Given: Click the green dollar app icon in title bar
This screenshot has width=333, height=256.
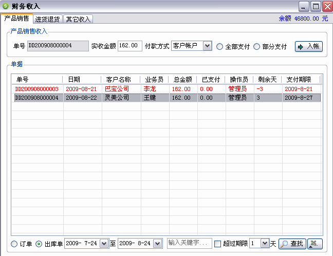Looking at the screenshot, I should tap(6, 6).
